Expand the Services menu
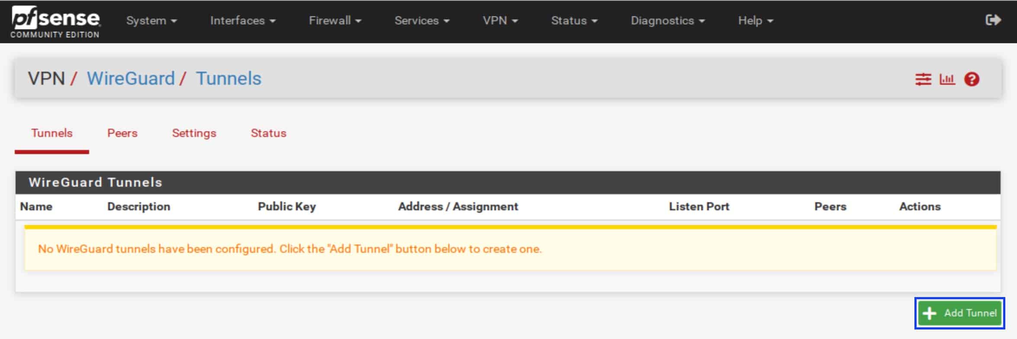1017x339 pixels. (422, 20)
